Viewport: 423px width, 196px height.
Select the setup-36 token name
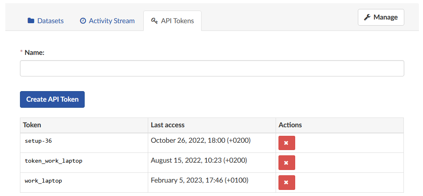(x=38, y=141)
